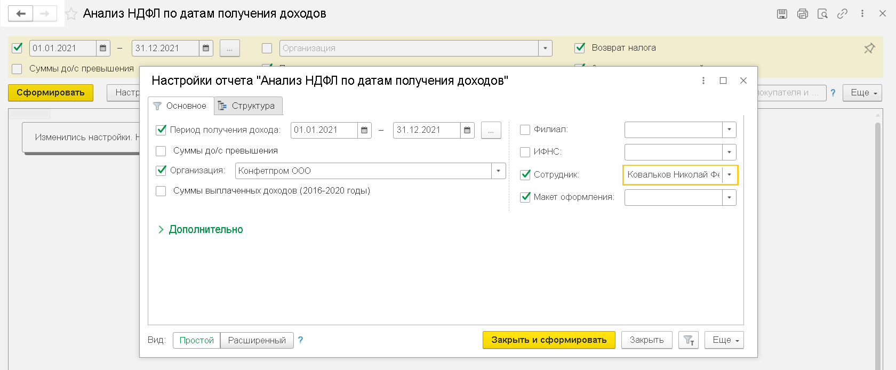
Task: Click main start date field 01.01.2021
Action: click(63, 48)
